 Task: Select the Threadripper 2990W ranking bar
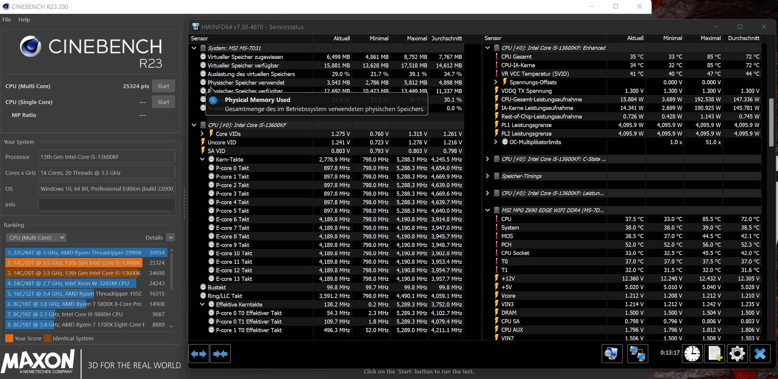(x=86, y=253)
